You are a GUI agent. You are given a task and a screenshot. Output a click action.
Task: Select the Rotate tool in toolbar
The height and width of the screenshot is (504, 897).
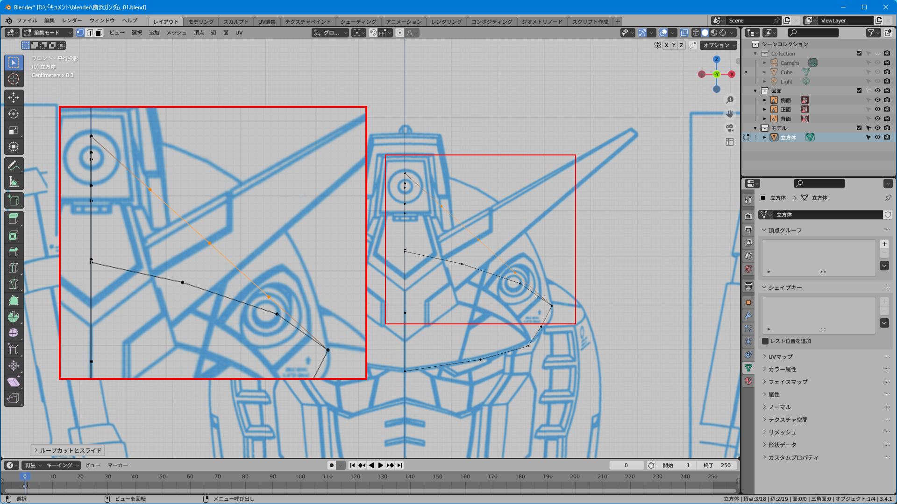tap(14, 114)
